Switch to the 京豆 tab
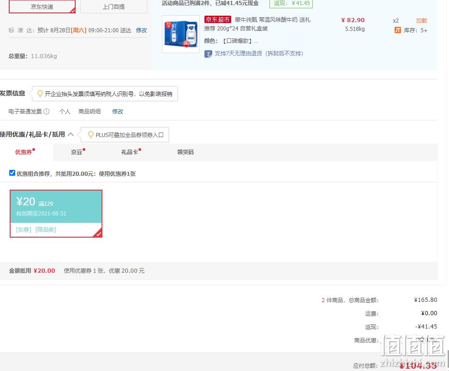This screenshot has height=371, width=449. (x=77, y=152)
